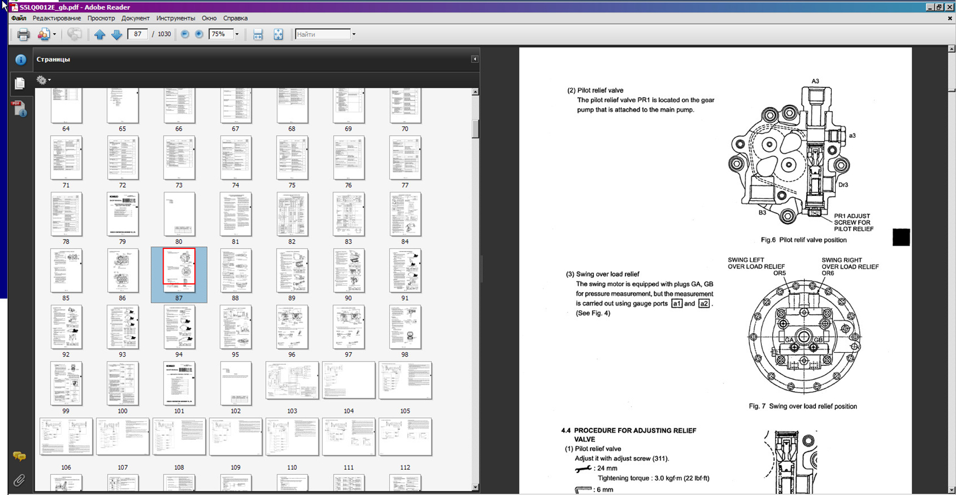956x495 pixels.
Task: Go to previous page with up arrow
Action: coord(100,34)
